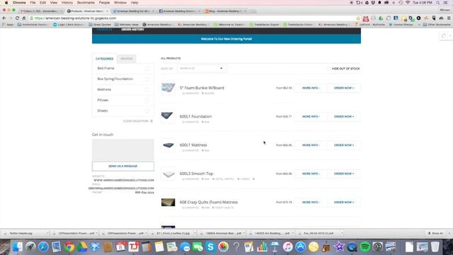Open iMovie star icon in Dock
Image resolution: width=453 pixels, height=255 pixels.
tap(339, 247)
